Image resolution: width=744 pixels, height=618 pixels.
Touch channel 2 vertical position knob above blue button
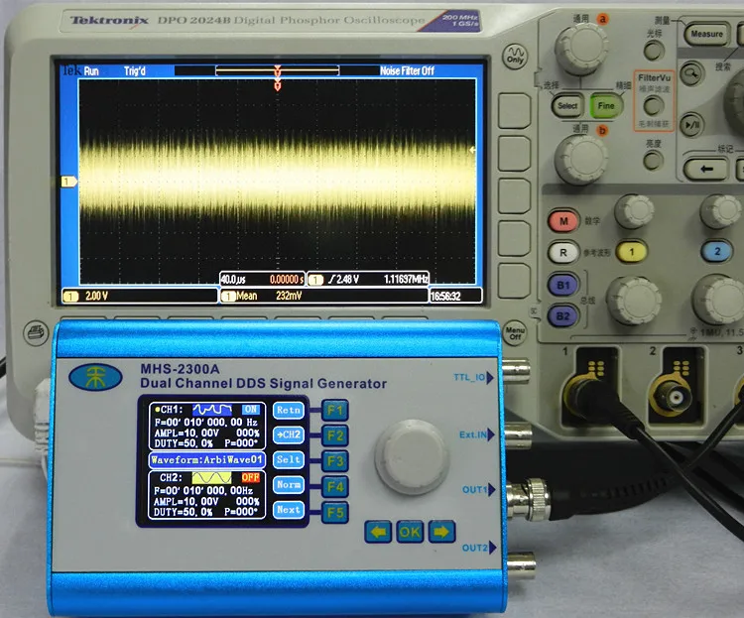pyautogui.click(x=720, y=210)
